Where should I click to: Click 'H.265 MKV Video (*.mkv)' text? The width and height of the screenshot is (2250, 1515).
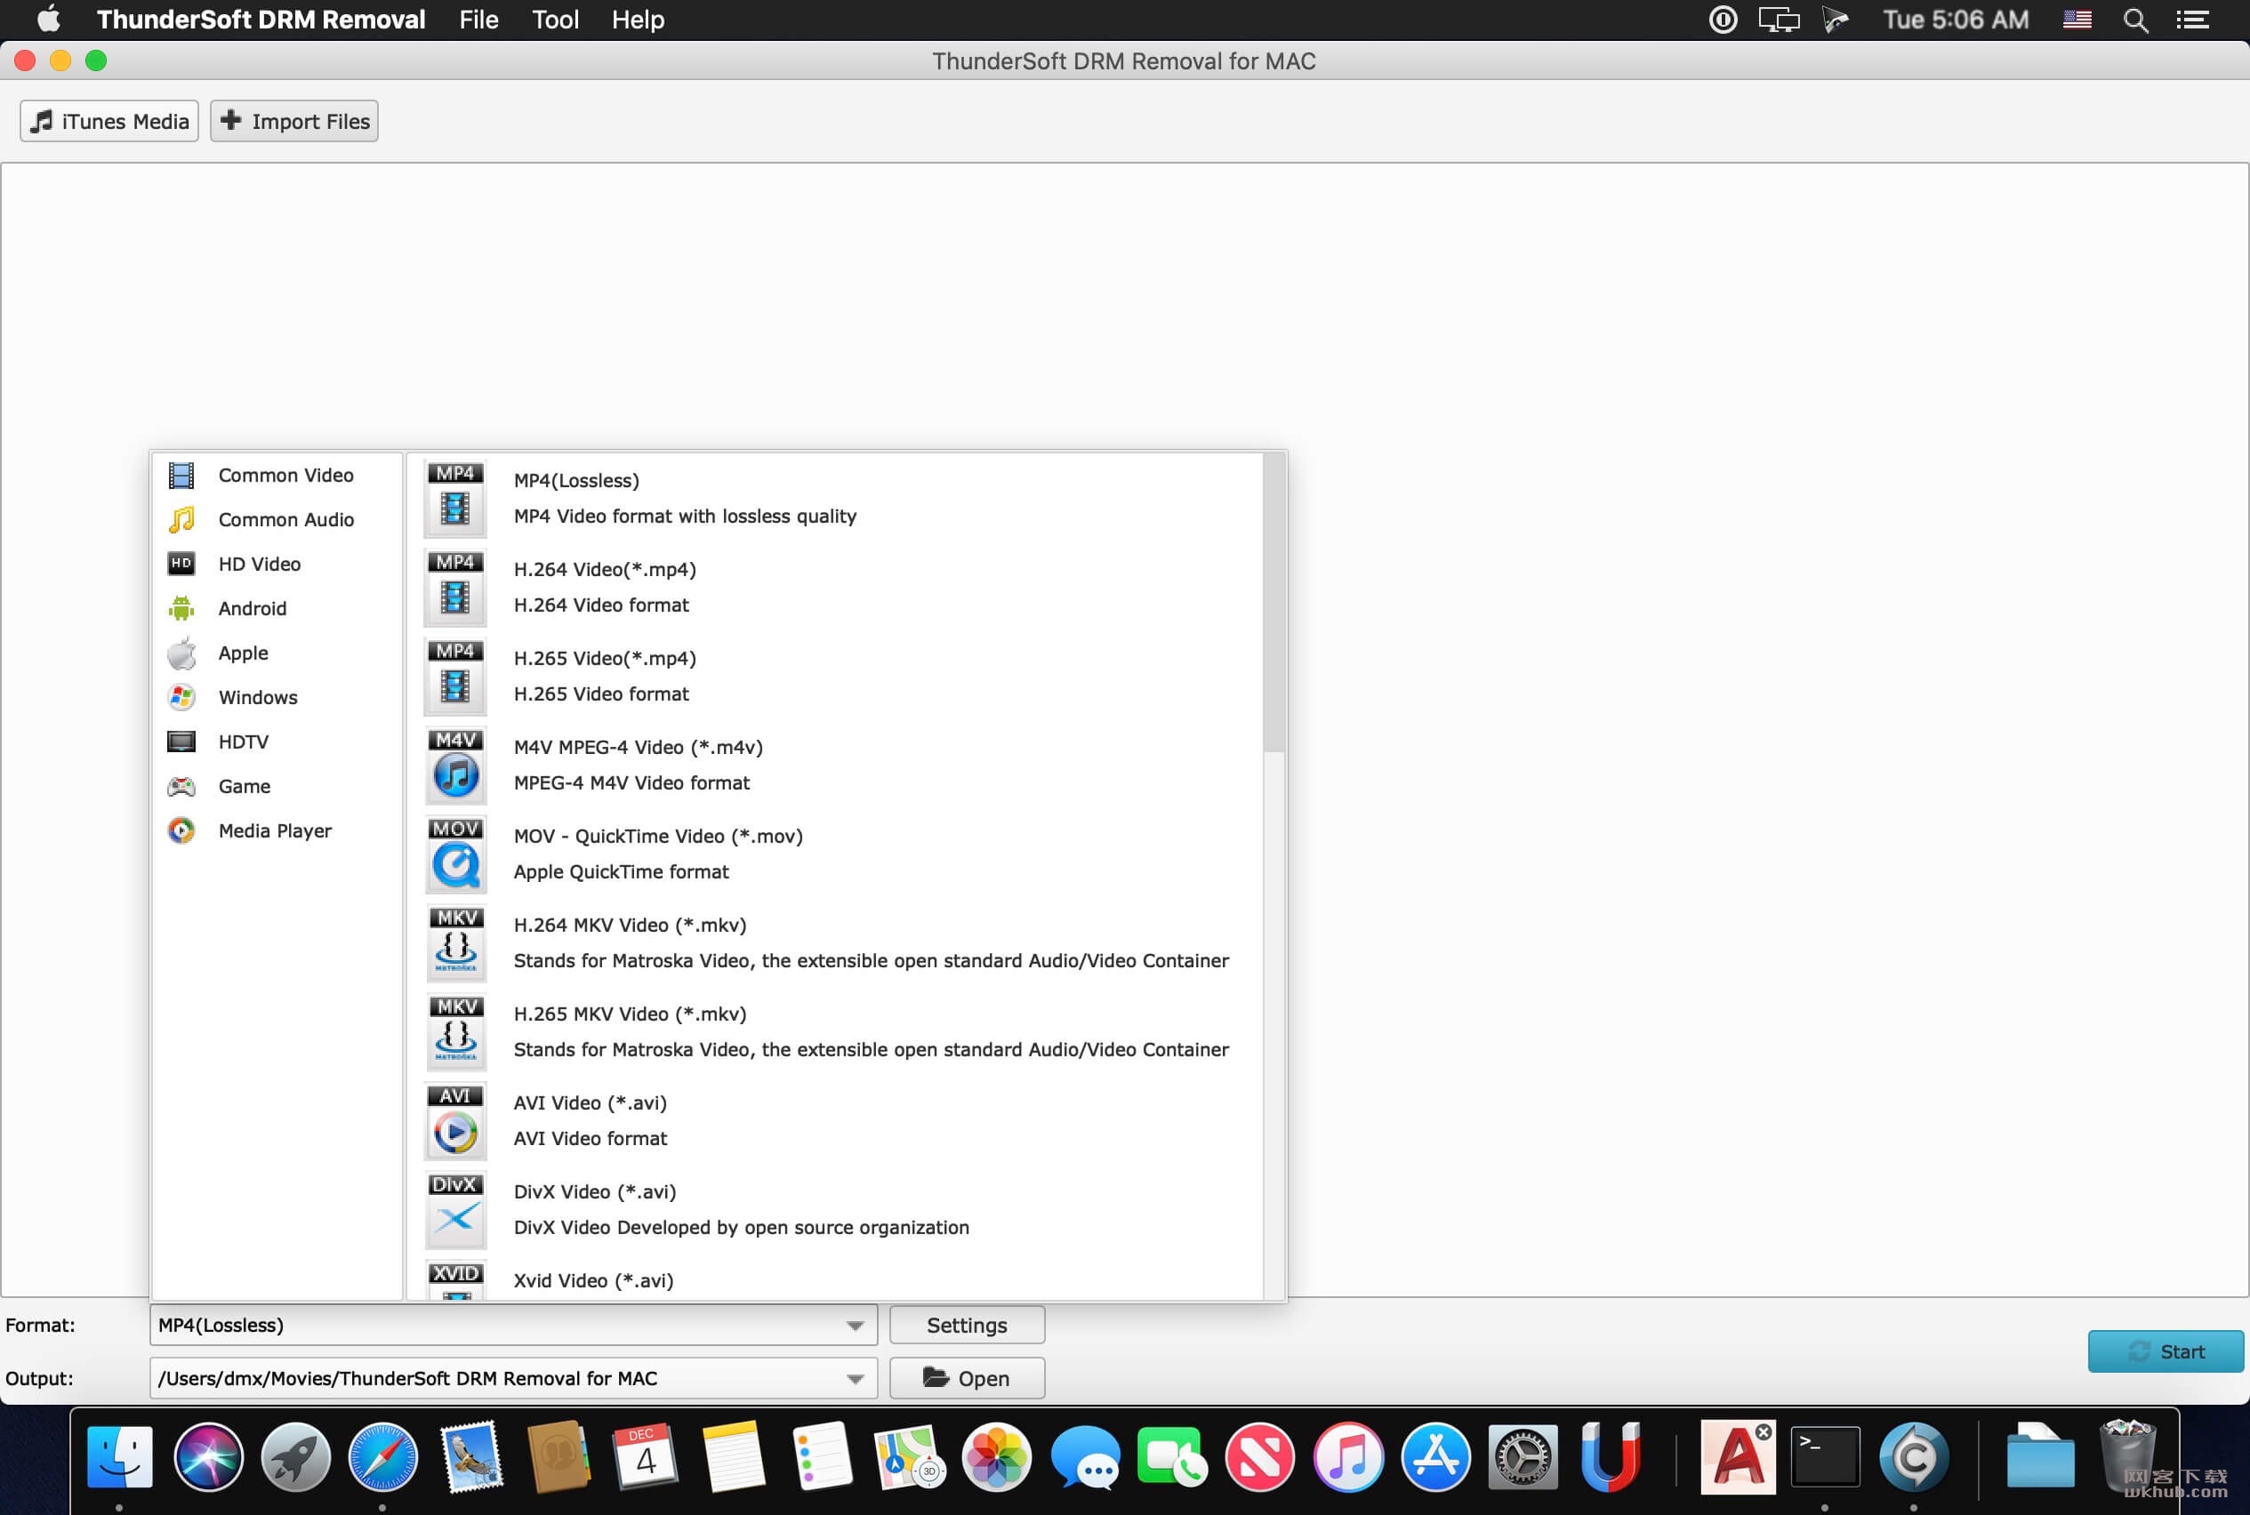631,1014
